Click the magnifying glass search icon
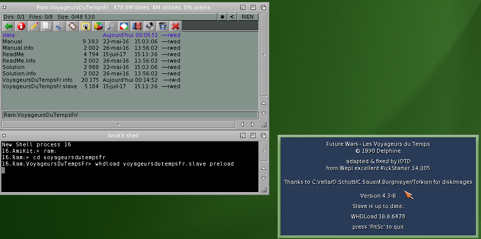 tap(111, 26)
